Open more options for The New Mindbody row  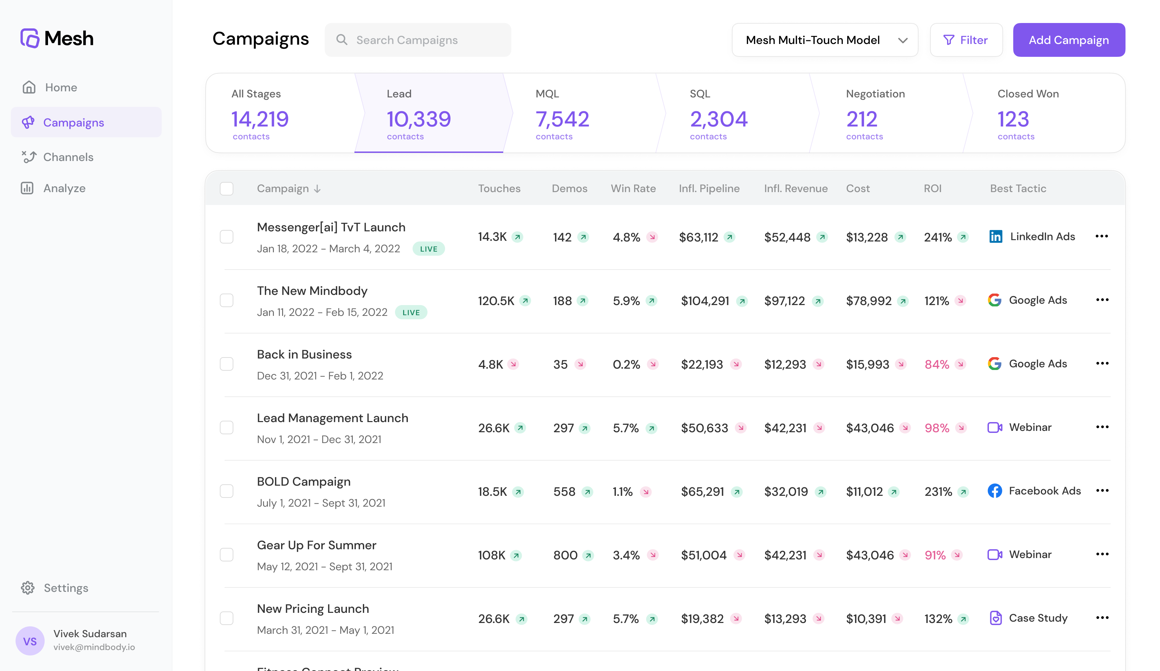(x=1102, y=300)
